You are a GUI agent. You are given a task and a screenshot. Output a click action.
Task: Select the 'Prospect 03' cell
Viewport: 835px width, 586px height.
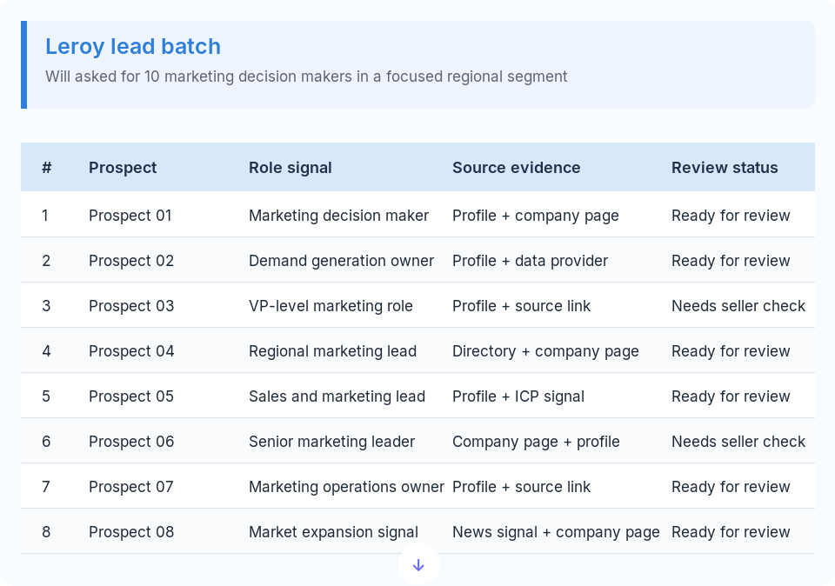[131, 306]
